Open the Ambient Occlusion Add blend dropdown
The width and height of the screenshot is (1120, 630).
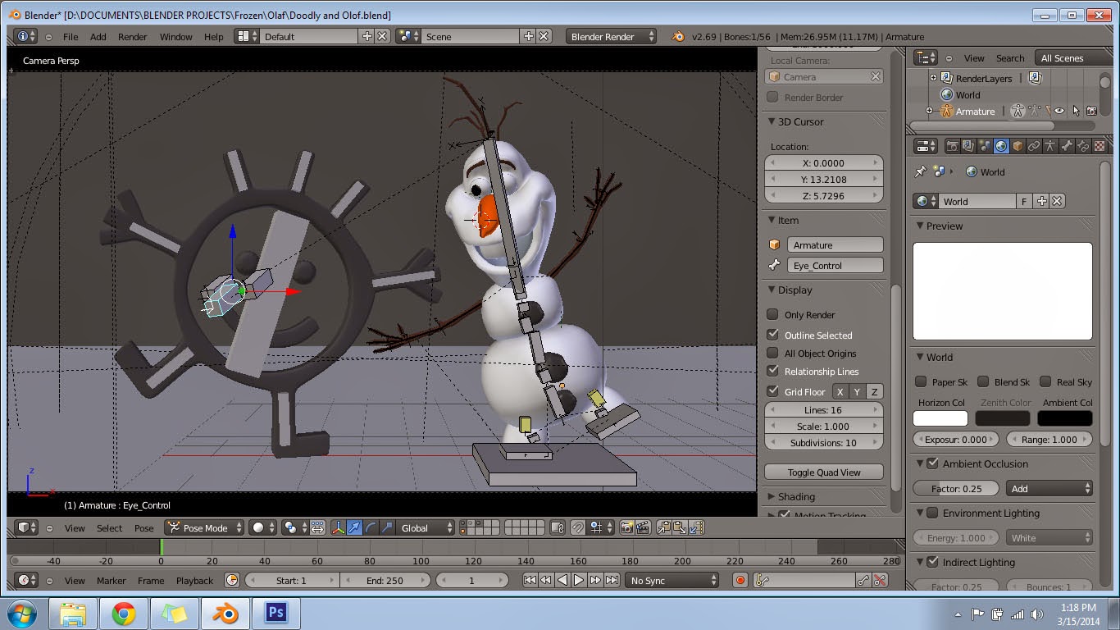point(1049,488)
